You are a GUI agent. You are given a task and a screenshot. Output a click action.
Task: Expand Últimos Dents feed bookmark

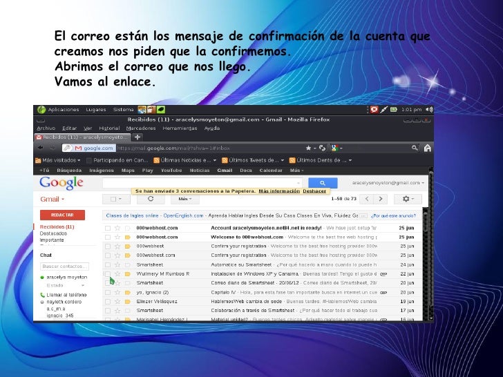click(321, 160)
